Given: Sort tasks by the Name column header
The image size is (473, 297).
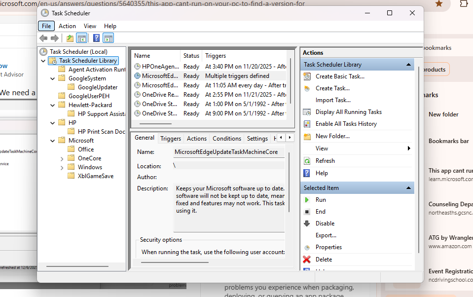Looking at the screenshot, I should [156, 56].
